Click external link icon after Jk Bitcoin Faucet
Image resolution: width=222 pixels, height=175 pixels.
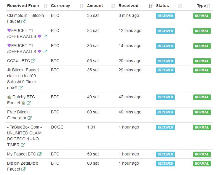point(21,88)
